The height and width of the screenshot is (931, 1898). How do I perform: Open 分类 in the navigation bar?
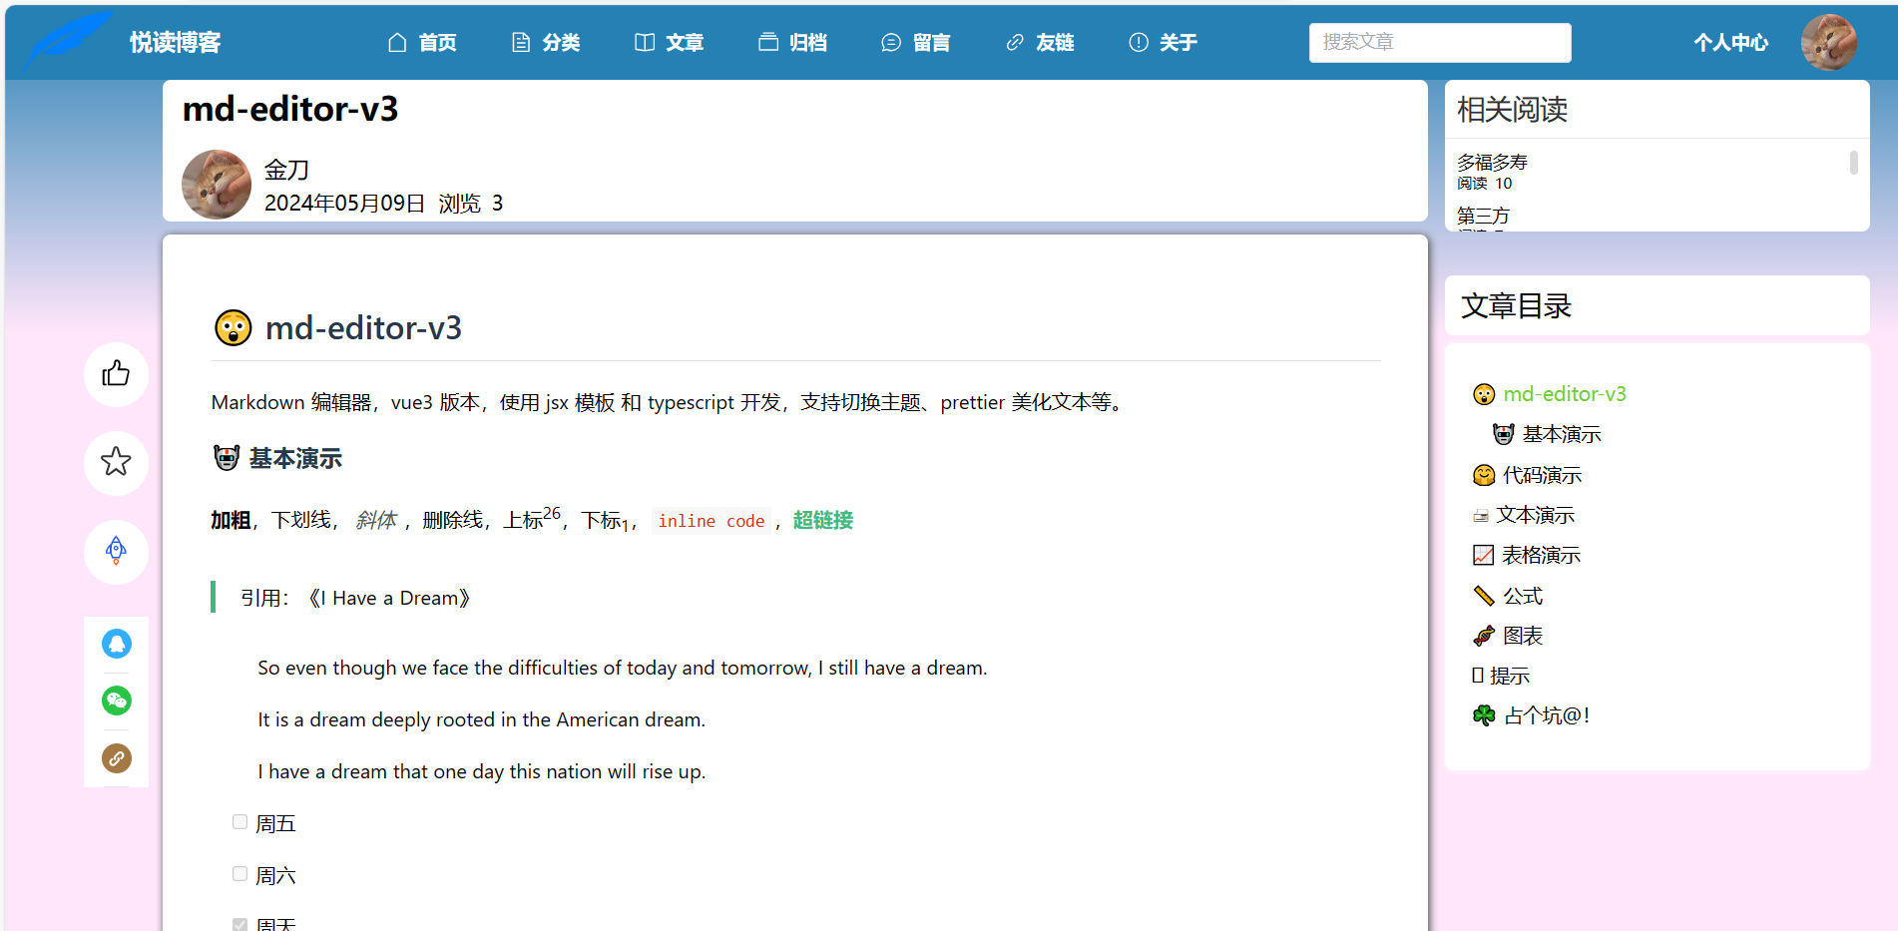[x=562, y=42]
